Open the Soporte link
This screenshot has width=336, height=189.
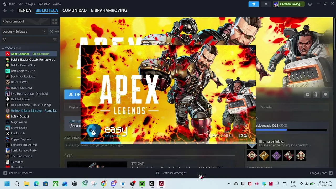[266, 107]
